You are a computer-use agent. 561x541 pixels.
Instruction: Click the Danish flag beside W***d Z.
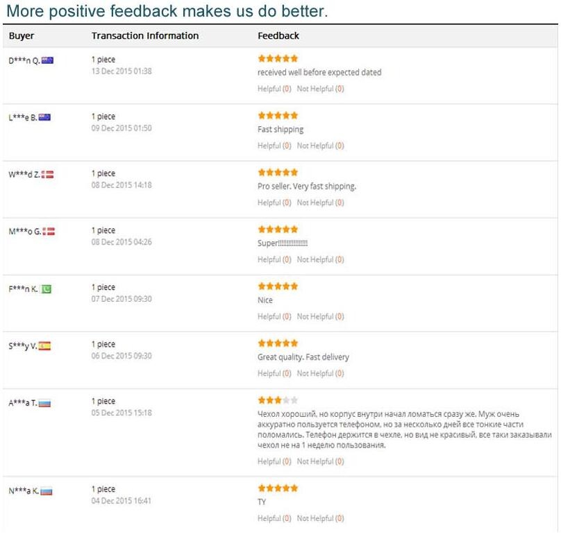pyautogui.click(x=49, y=174)
